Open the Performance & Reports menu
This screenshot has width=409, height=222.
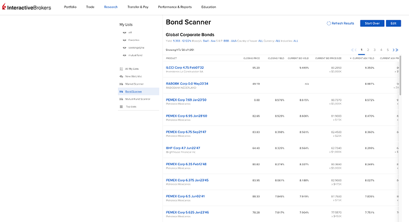click(x=175, y=7)
